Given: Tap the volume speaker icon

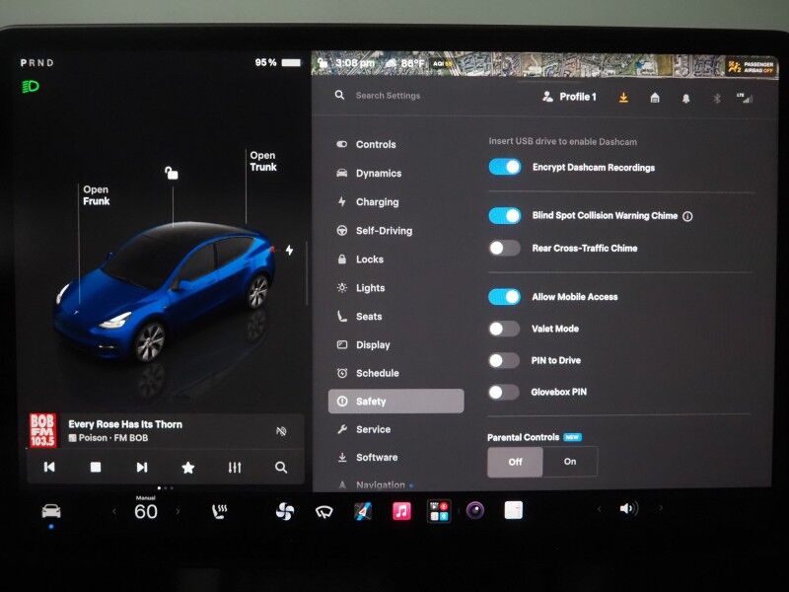Looking at the screenshot, I should pyautogui.click(x=628, y=508).
